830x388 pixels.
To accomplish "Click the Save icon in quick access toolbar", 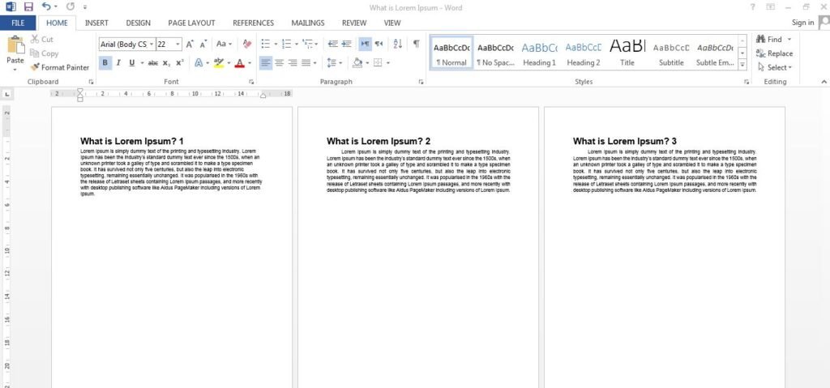I will coord(28,6).
